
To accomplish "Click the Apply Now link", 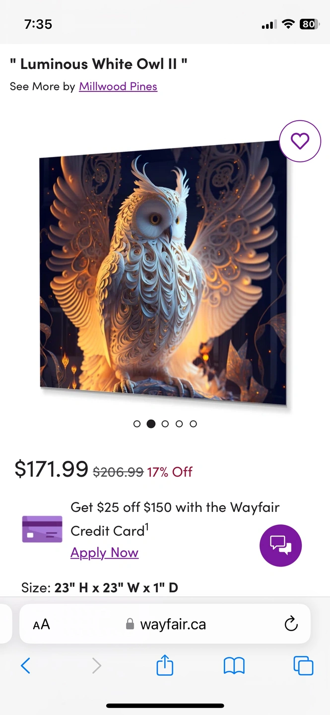I will tap(104, 553).
